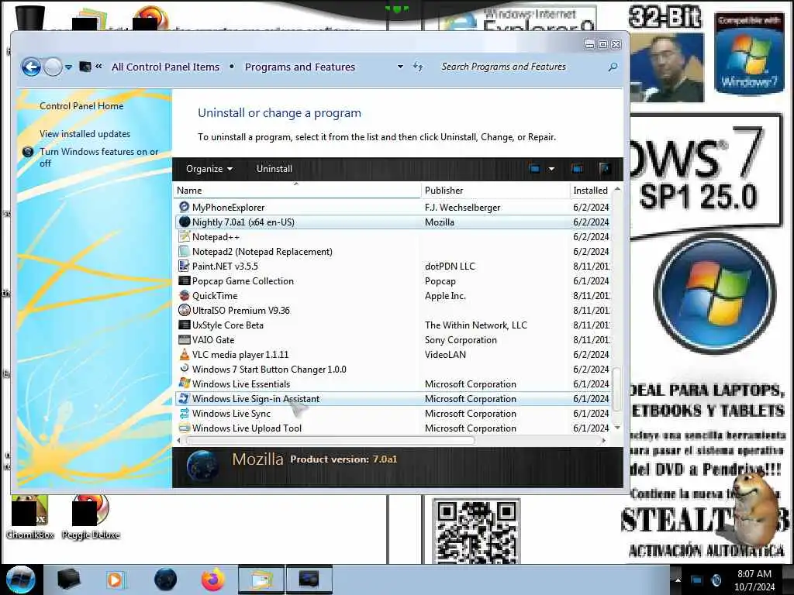Select Windows Live Sign-in Assistant icon
Viewport: 794px width, 595px height.
184,398
